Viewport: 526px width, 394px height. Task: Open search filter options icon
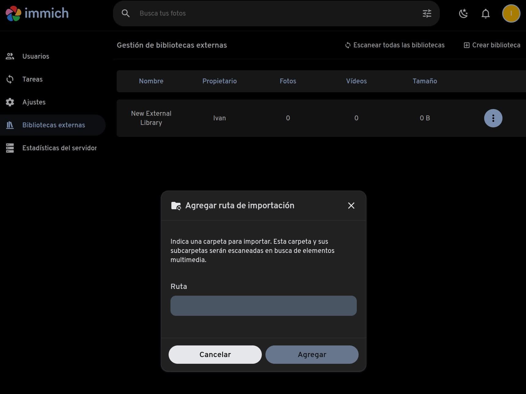[x=427, y=13]
